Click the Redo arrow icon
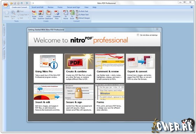Image resolution: width=196 pixels, height=134 pixels. click(x=27, y=3)
